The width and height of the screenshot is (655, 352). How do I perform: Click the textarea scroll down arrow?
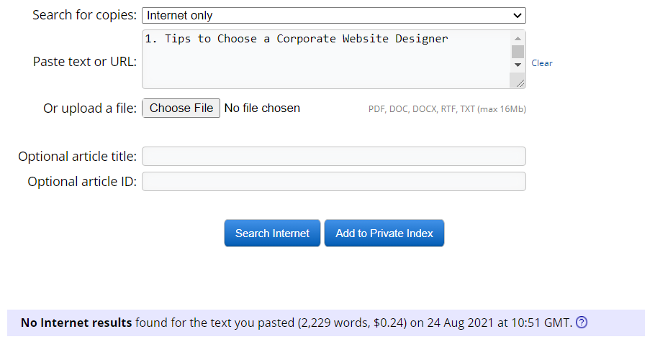coord(518,65)
